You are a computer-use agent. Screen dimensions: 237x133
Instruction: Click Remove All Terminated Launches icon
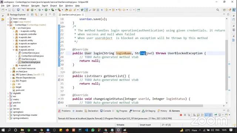tap(189, 115)
